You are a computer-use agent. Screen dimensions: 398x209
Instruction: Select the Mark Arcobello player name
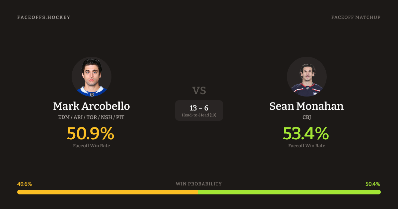click(92, 106)
